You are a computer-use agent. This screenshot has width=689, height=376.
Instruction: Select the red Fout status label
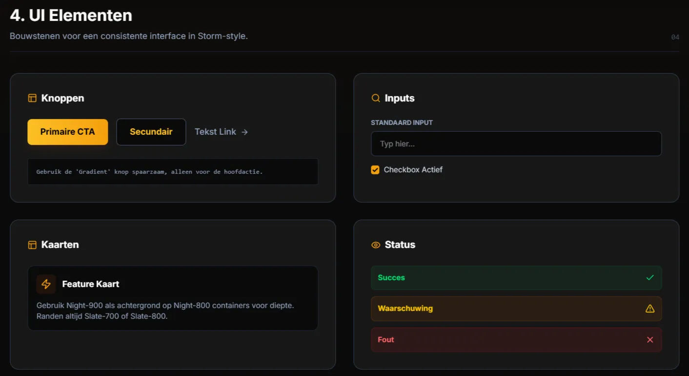pyautogui.click(x=386, y=340)
